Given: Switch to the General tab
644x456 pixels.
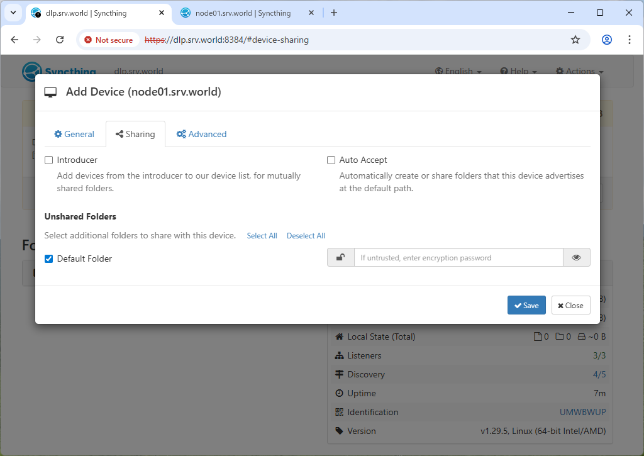Looking at the screenshot, I should 74,134.
